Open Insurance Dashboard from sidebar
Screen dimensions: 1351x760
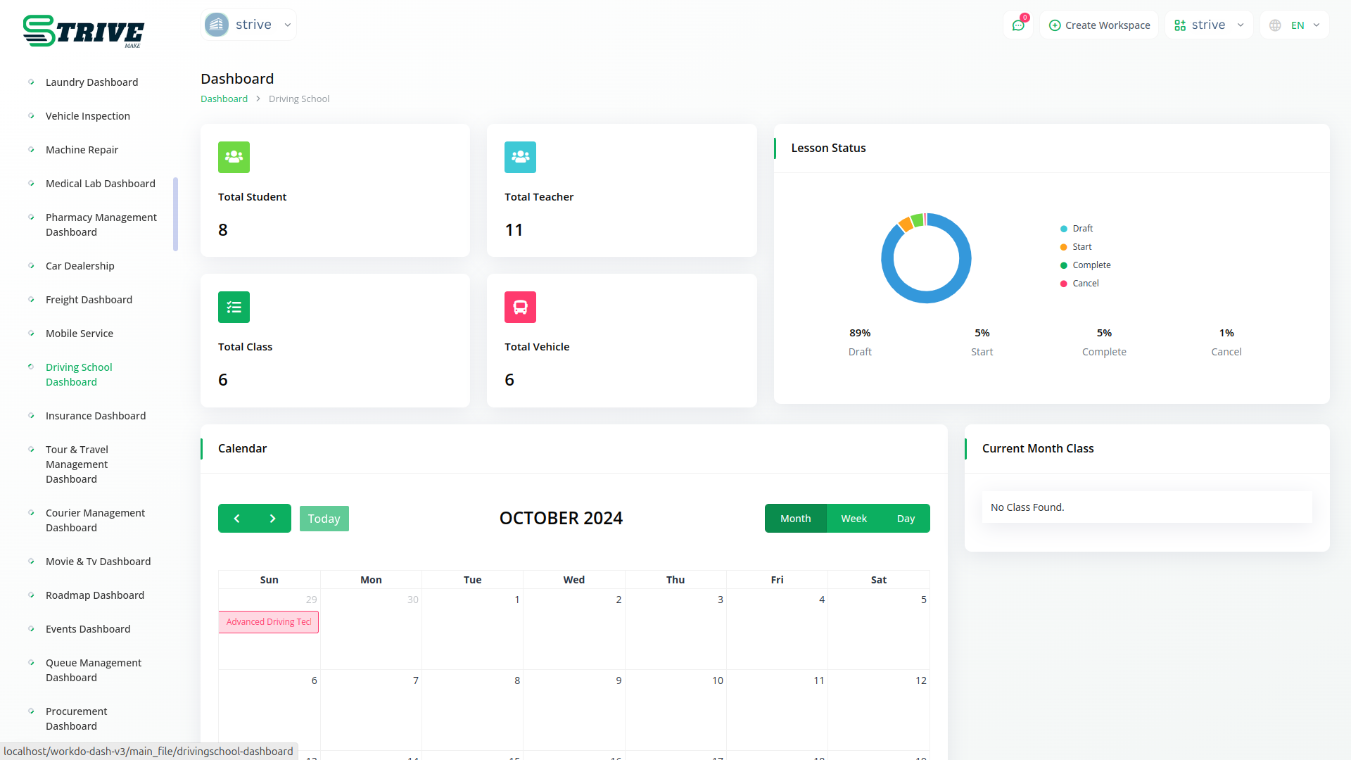tap(96, 416)
